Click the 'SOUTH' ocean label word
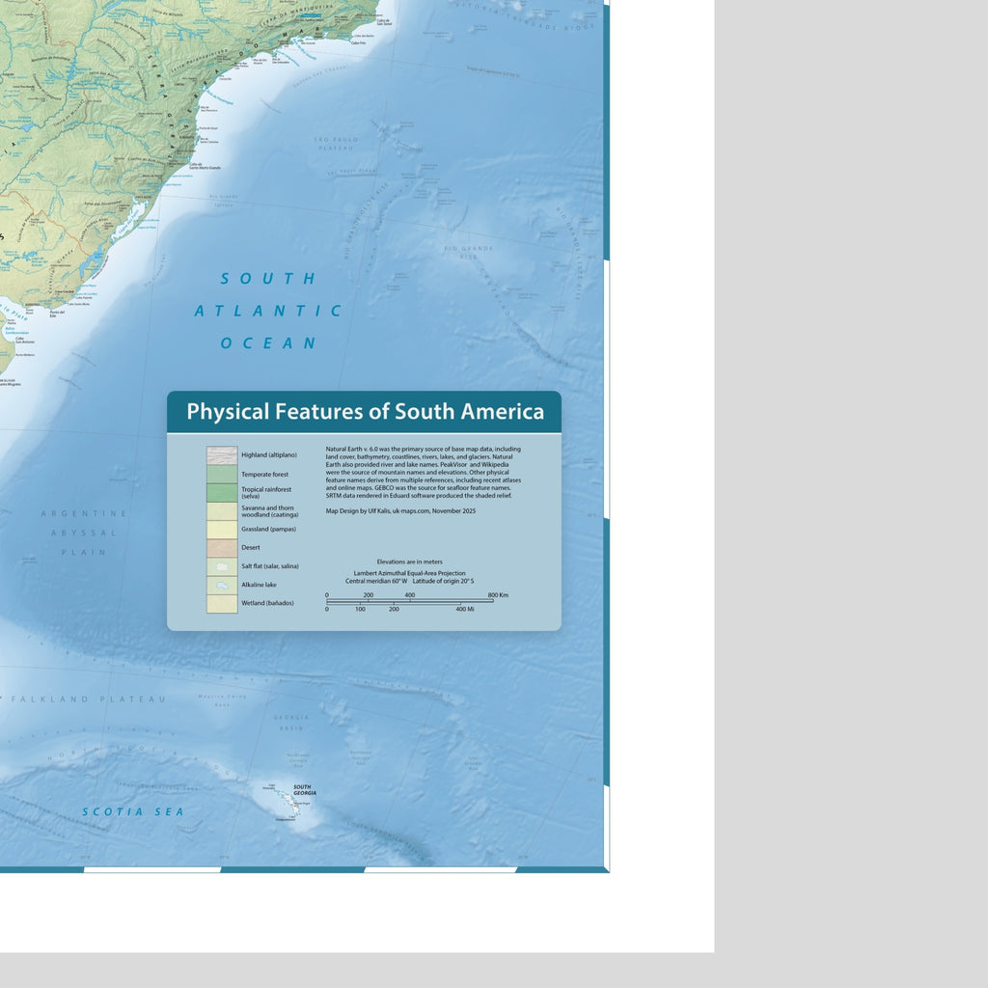 click(x=268, y=279)
